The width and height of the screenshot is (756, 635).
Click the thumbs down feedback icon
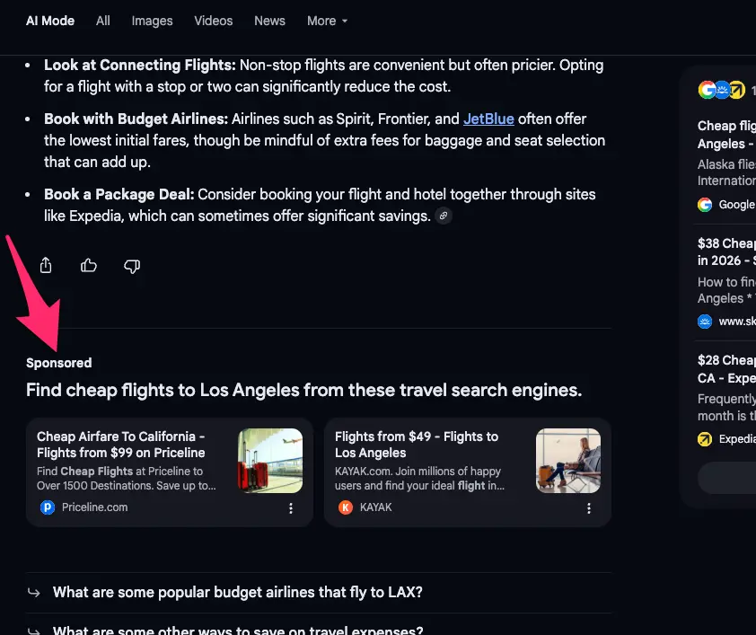pos(132,265)
